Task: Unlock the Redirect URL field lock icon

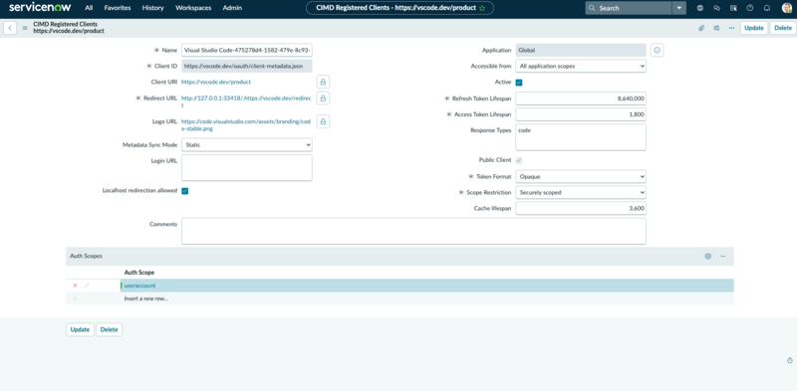Action: [323, 98]
